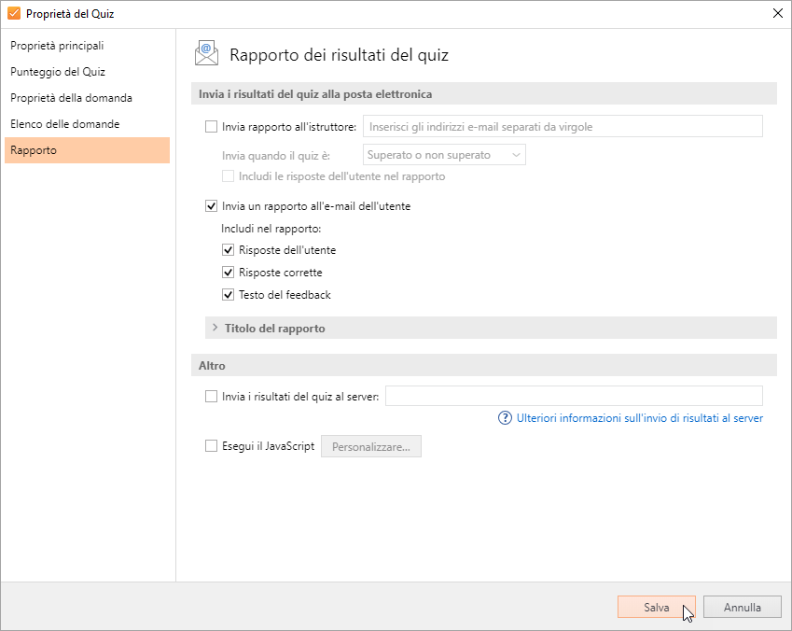Enable Invia rapporto all'istruttore checkbox
Viewport: 792px width, 631px height.
tap(211, 127)
